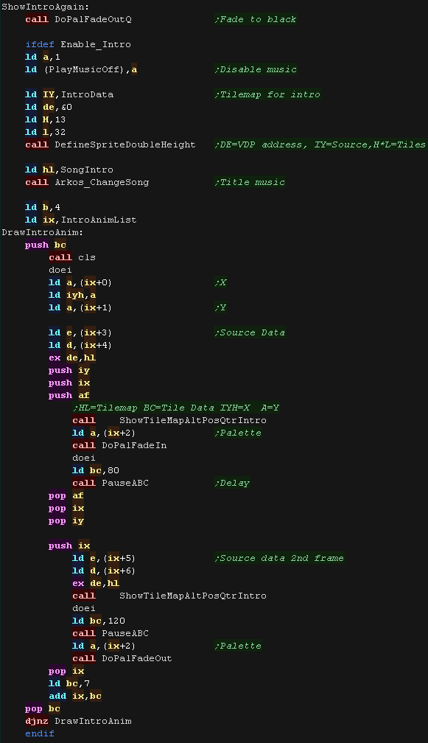Select the DoPalFadeOutQ call name

[x=93, y=19]
